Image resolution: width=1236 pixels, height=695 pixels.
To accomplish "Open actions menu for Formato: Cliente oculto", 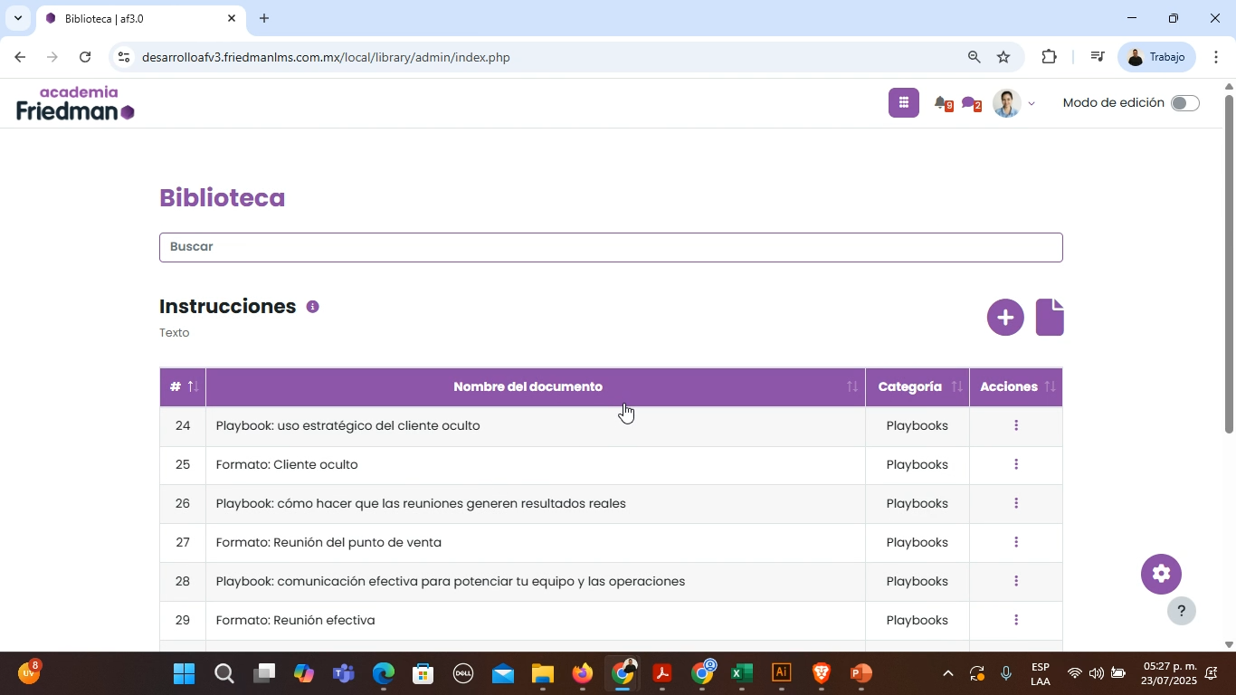I will pos(1016,464).
